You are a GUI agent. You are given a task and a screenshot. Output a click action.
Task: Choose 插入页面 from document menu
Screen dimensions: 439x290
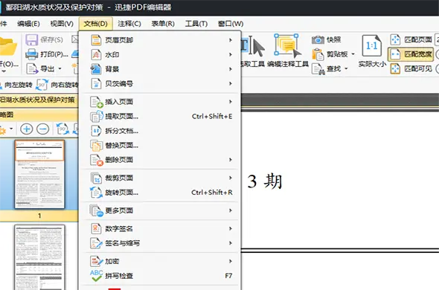point(160,102)
